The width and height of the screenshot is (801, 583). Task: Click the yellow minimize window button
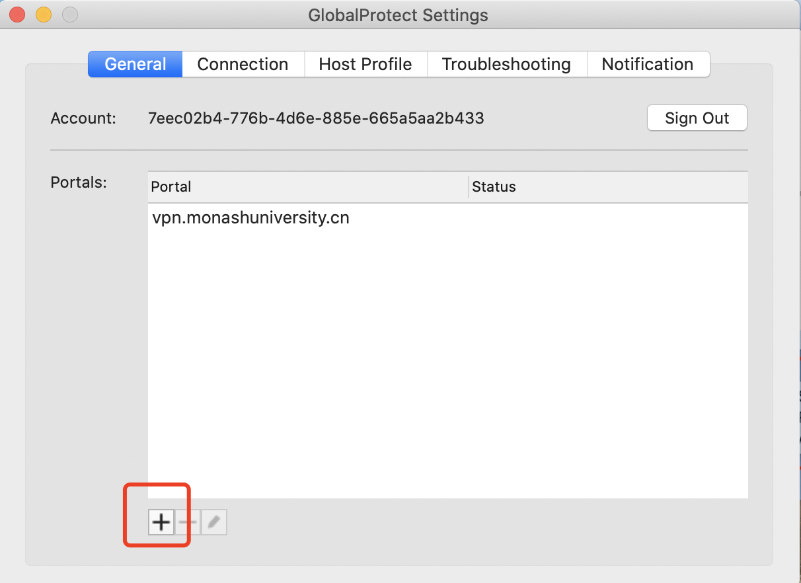tap(42, 14)
